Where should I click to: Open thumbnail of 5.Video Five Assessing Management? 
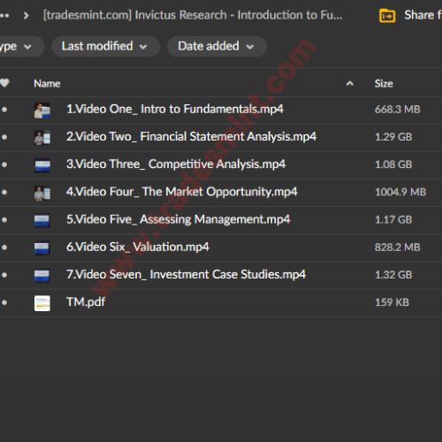[x=42, y=220]
